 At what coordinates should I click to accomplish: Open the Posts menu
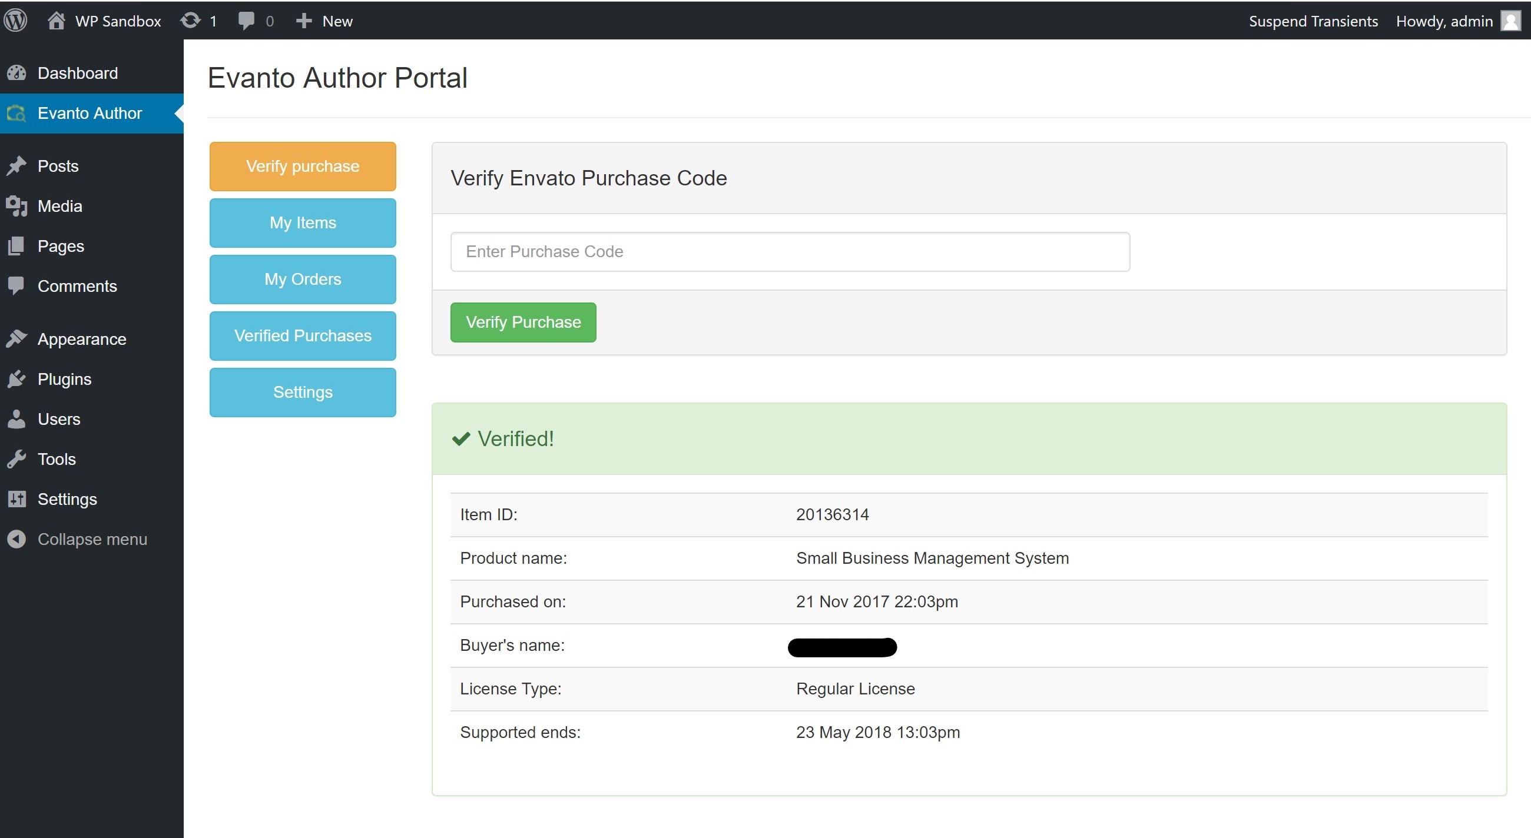[91, 166]
